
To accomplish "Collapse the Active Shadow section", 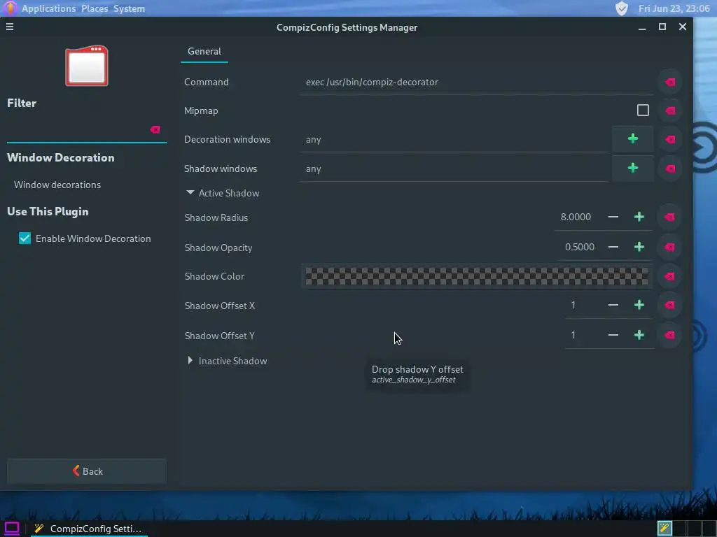I will click(x=190, y=193).
